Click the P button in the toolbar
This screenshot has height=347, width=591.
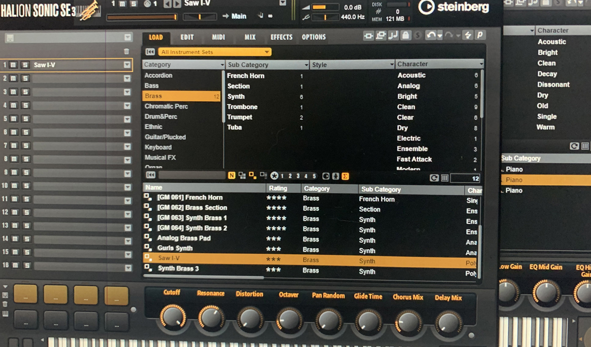coord(479,35)
